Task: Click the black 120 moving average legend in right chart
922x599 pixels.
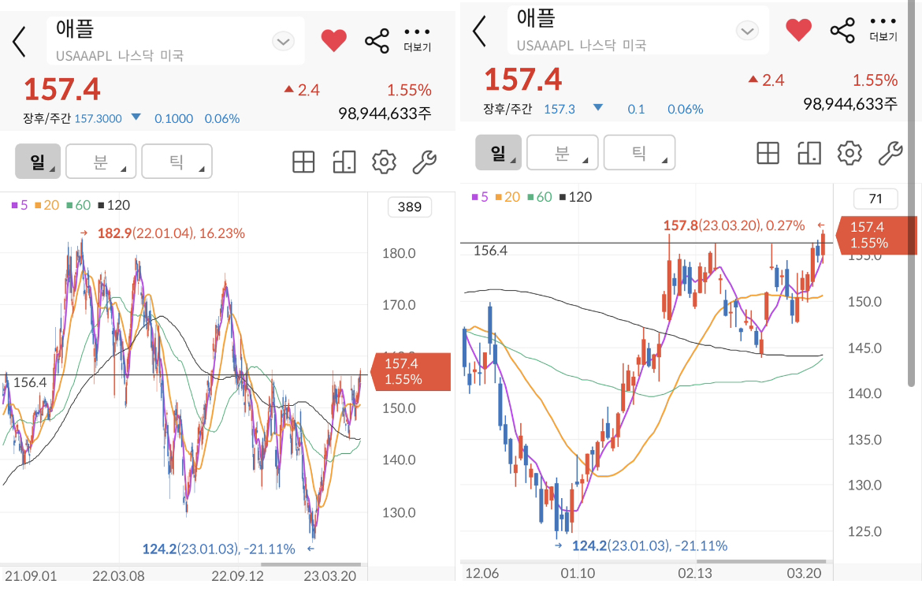Action: coord(576,197)
